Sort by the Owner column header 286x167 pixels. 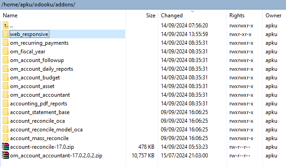coord(274,16)
